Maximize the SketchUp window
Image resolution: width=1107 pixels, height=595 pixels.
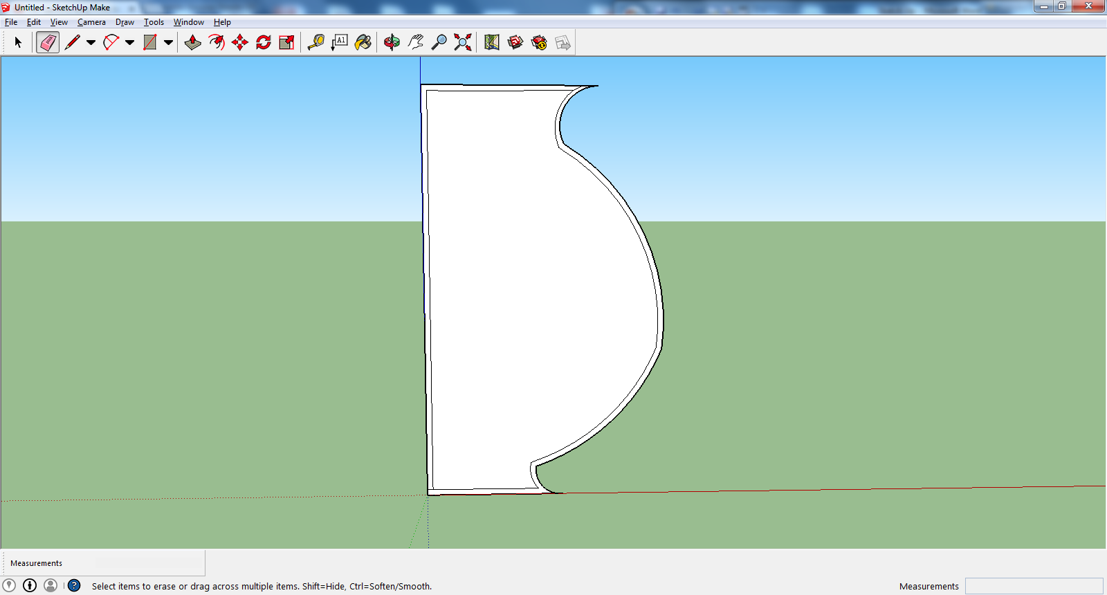1062,6
